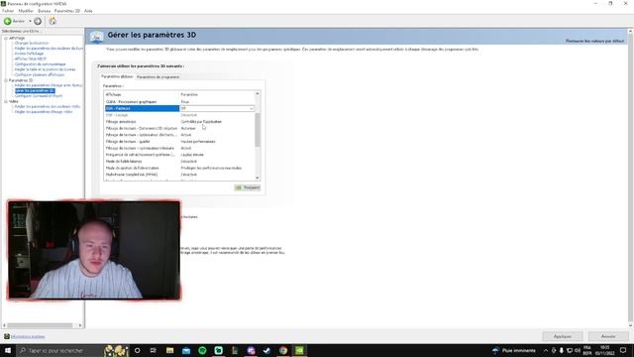Select the CUDA - Processeurs graphiques row

(179, 101)
